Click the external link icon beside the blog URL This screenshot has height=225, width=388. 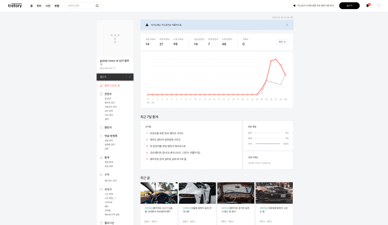[115, 68]
